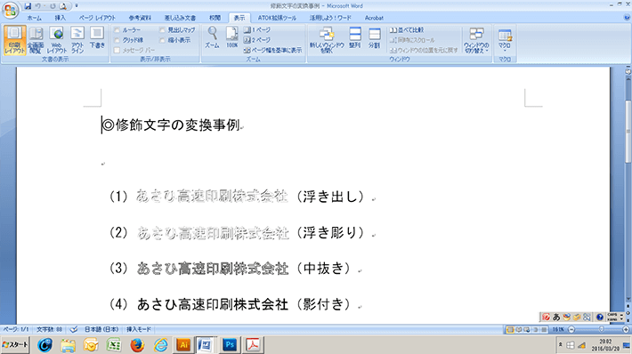The width and height of the screenshot is (632, 354).
Task: Expand the Quick Access toolbar customize arrow
Action: pos(77,6)
